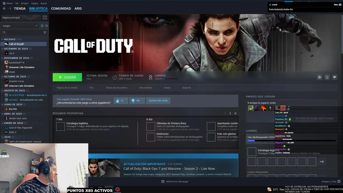Viewport: 343px width, 193px height.
Task: Close the Resumen pospartida panel
Action: (x=235, y=113)
